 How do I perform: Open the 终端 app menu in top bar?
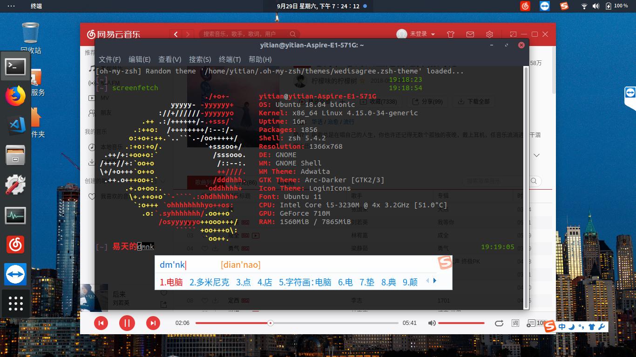36,6
